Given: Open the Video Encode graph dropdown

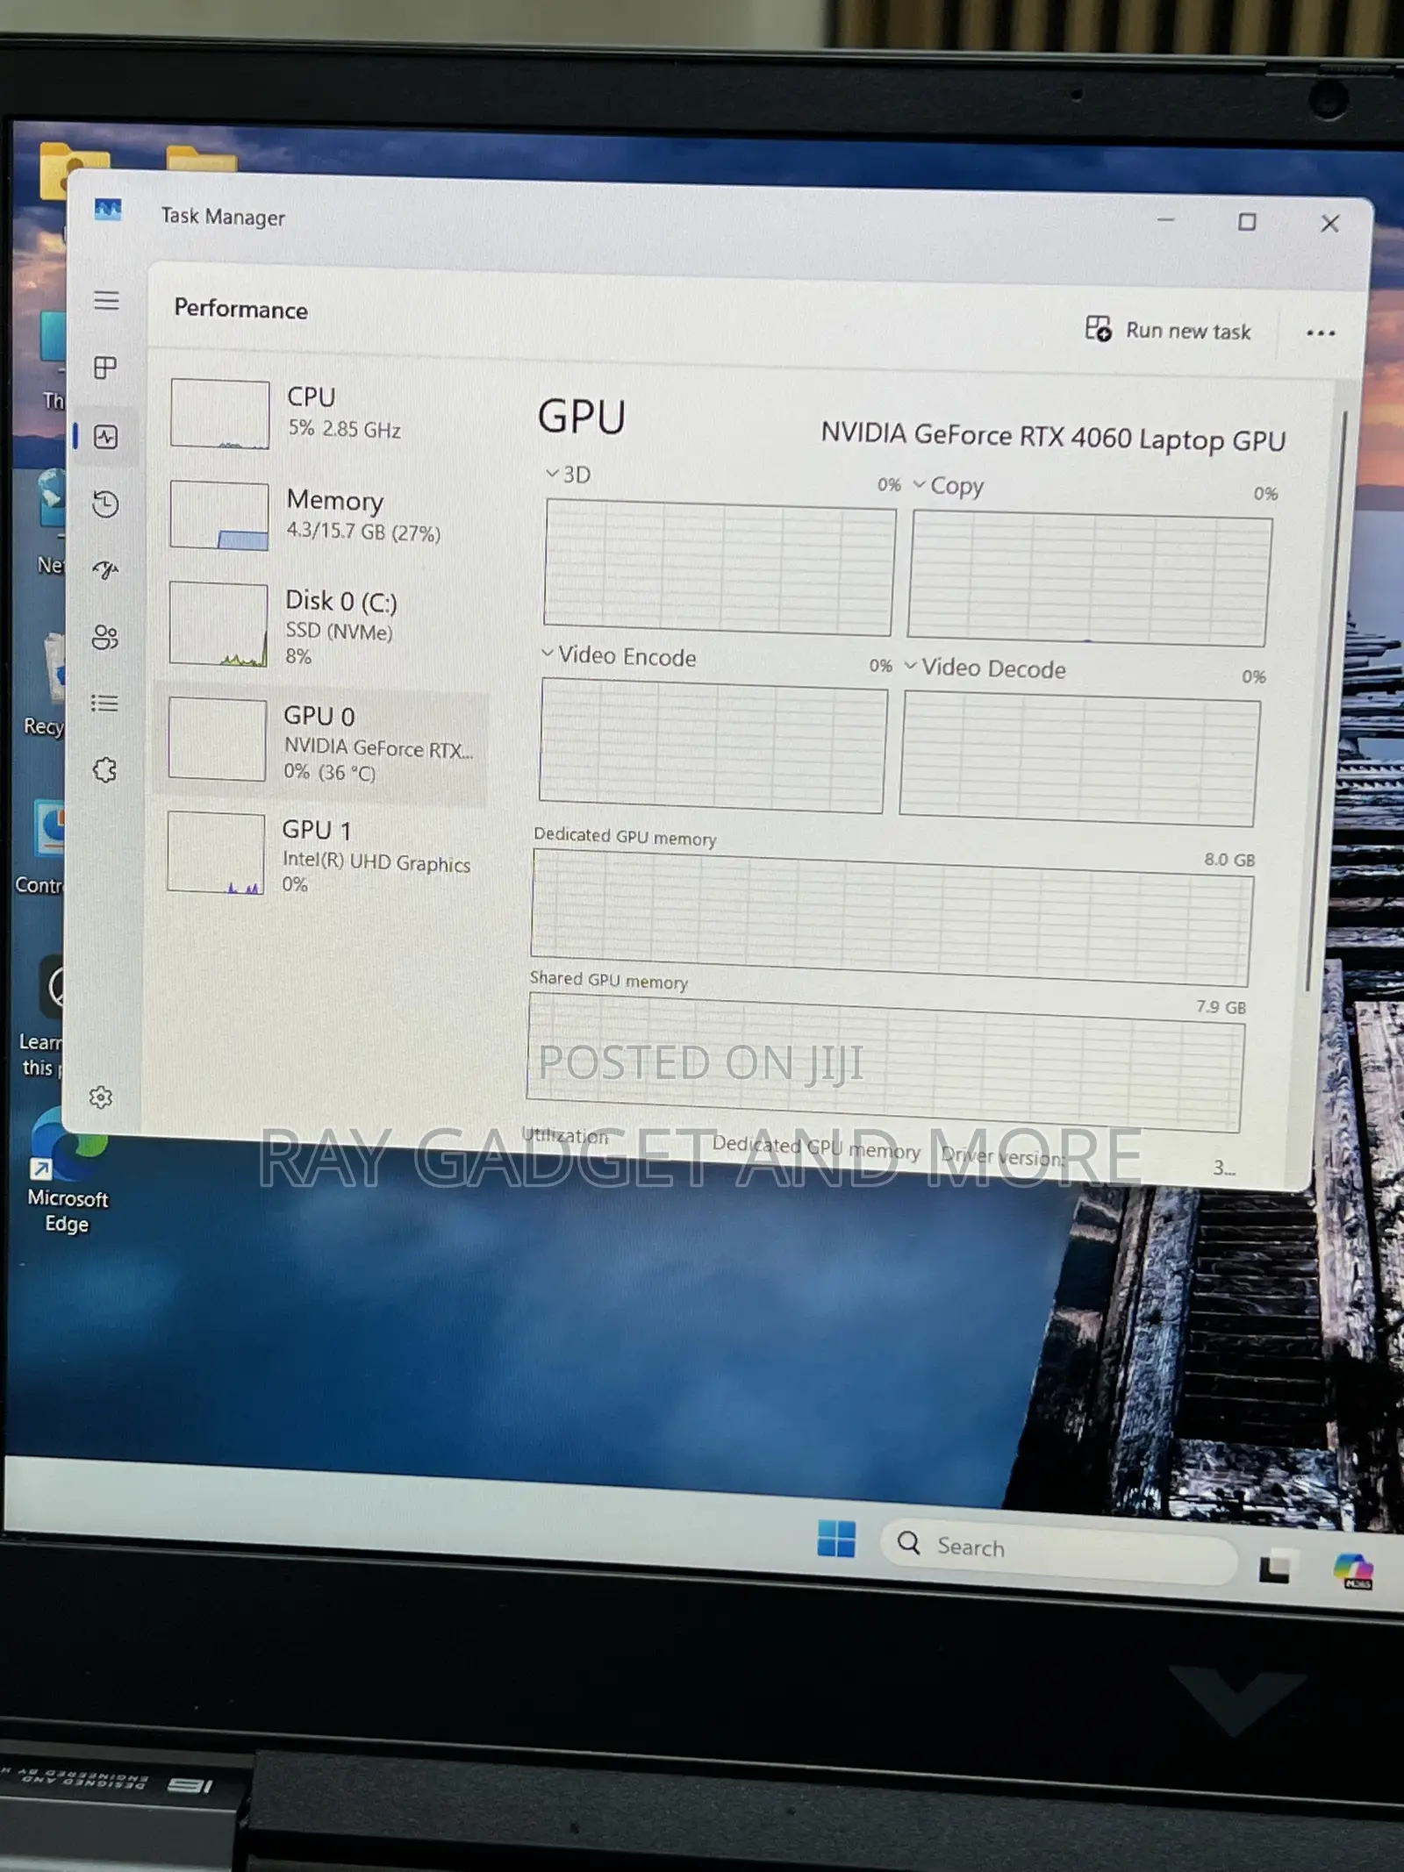Looking at the screenshot, I should pyautogui.click(x=620, y=655).
